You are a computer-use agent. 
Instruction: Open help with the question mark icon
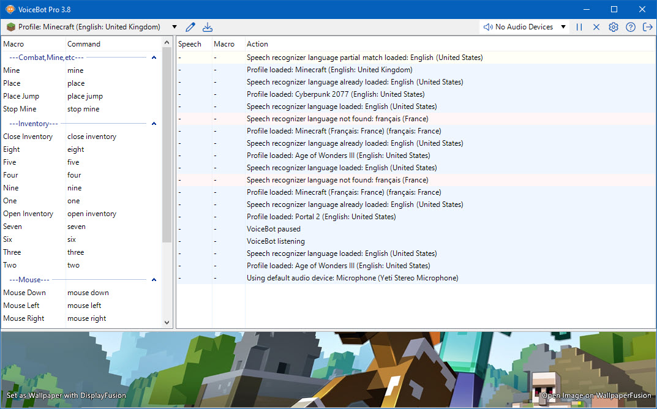tap(631, 27)
